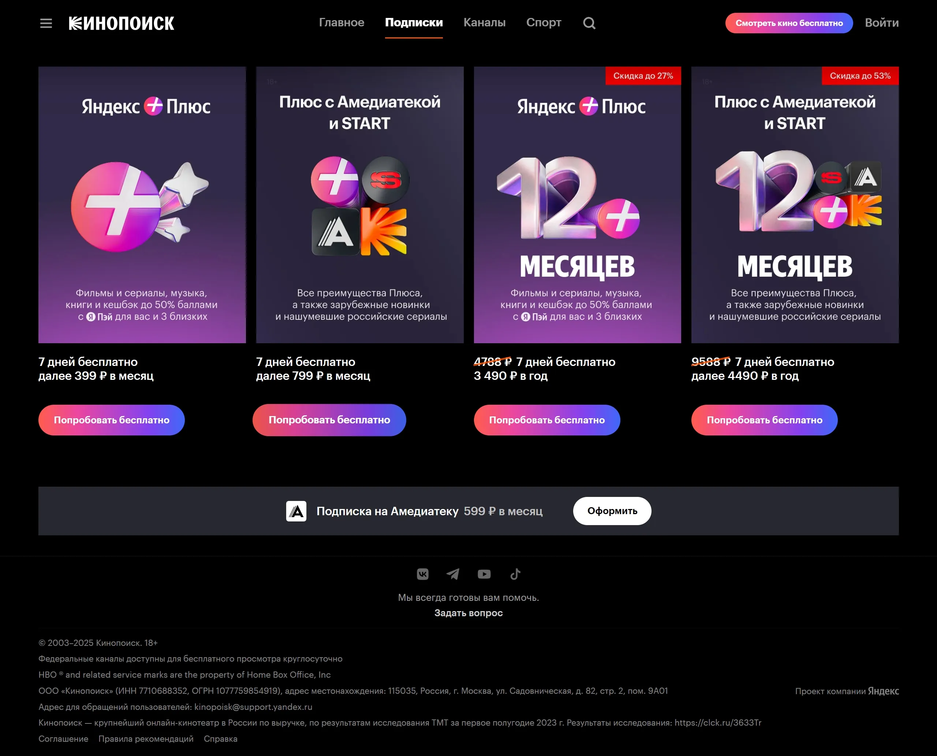Open the Telegram icon in footer
Screen dimensions: 937x756
(453, 574)
